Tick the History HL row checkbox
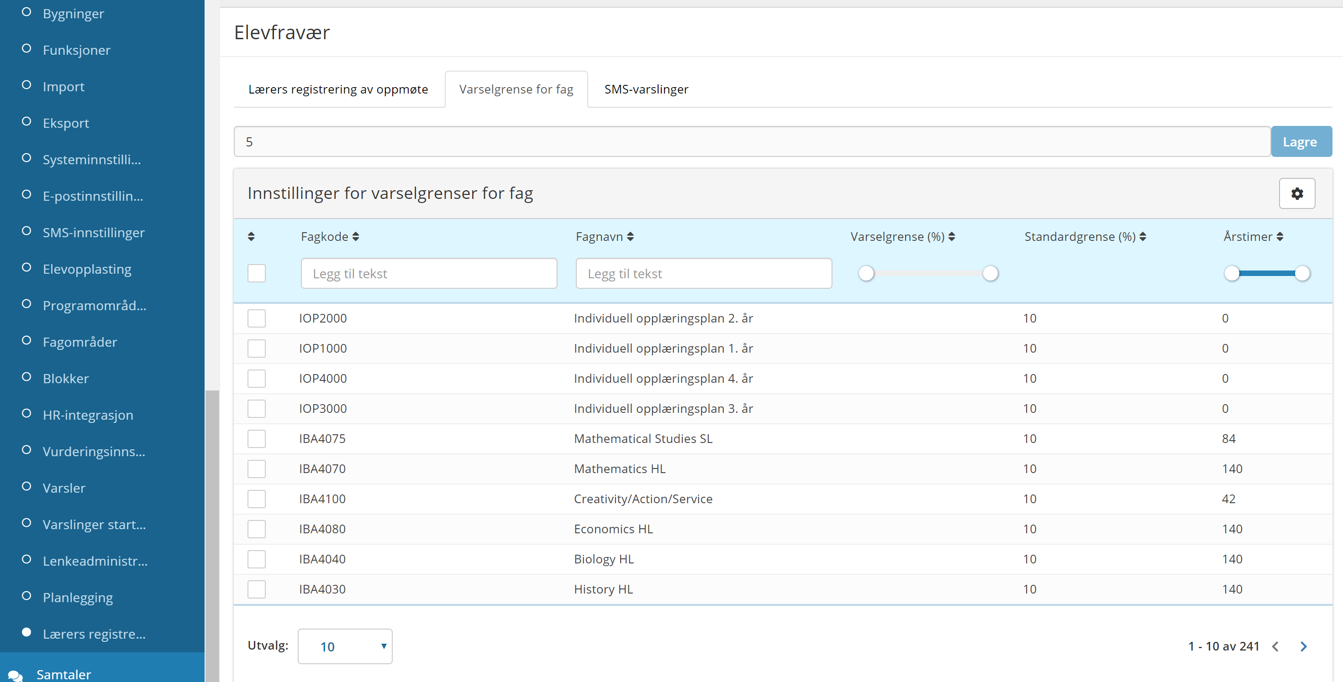The image size is (1343, 682). point(257,589)
